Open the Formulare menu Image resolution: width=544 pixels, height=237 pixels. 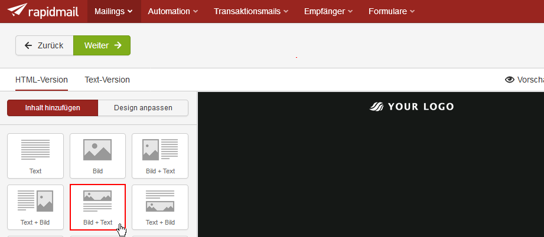[x=392, y=11]
